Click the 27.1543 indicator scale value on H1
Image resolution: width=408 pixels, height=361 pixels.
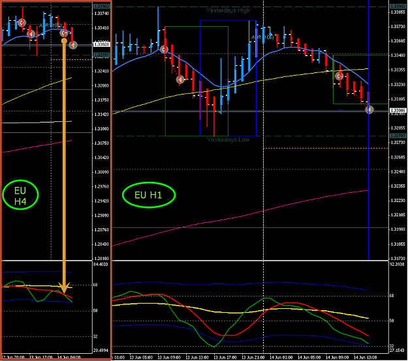coord(397,351)
